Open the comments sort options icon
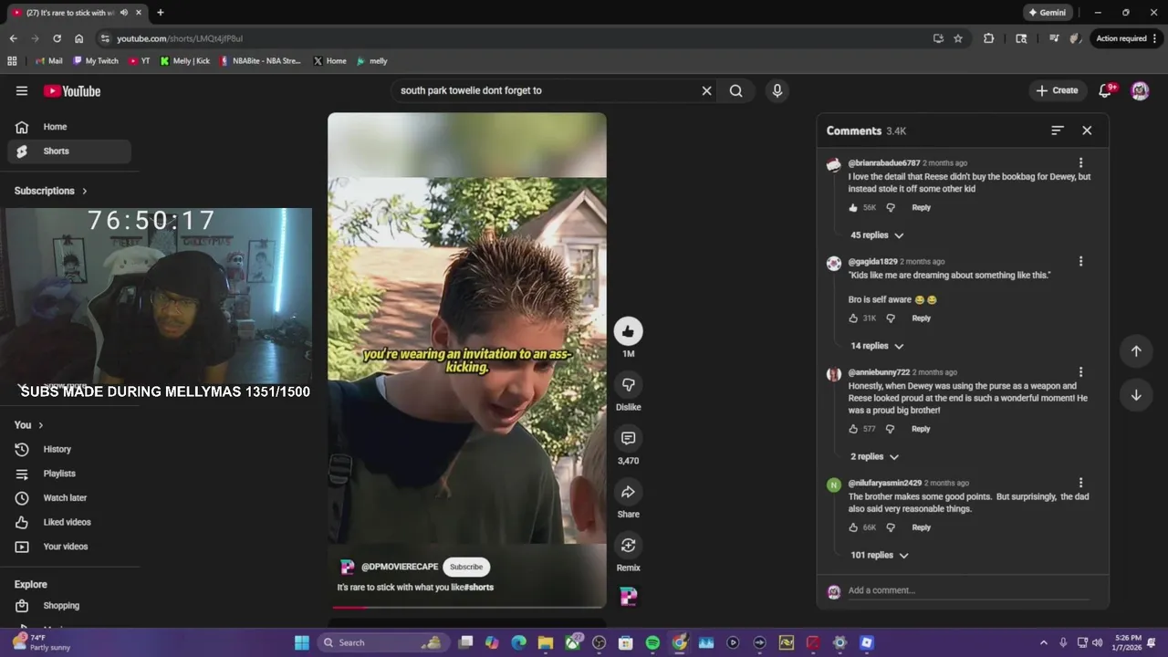 point(1058,130)
